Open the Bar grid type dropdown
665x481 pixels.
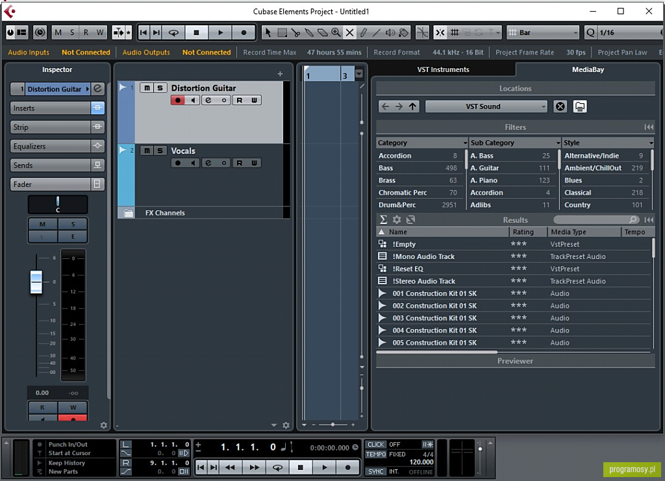tap(544, 32)
